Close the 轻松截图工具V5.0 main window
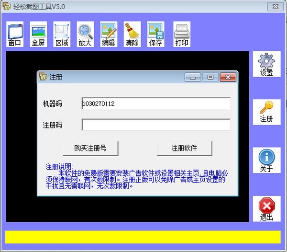287x252 pixels. coord(276,7)
